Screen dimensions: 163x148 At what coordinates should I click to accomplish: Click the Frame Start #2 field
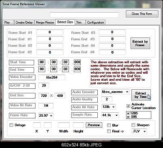point(49,45)
